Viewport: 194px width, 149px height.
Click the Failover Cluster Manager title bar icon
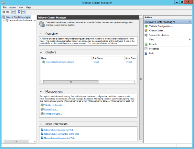(x=3, y=3)
